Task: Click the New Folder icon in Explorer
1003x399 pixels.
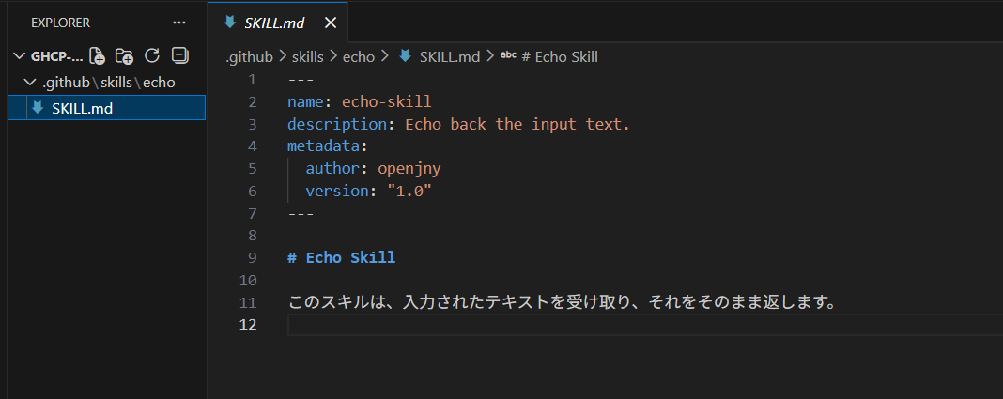Action: [124, 56]
